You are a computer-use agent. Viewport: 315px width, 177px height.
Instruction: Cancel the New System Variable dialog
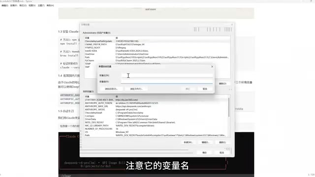(x=205, y=88)
